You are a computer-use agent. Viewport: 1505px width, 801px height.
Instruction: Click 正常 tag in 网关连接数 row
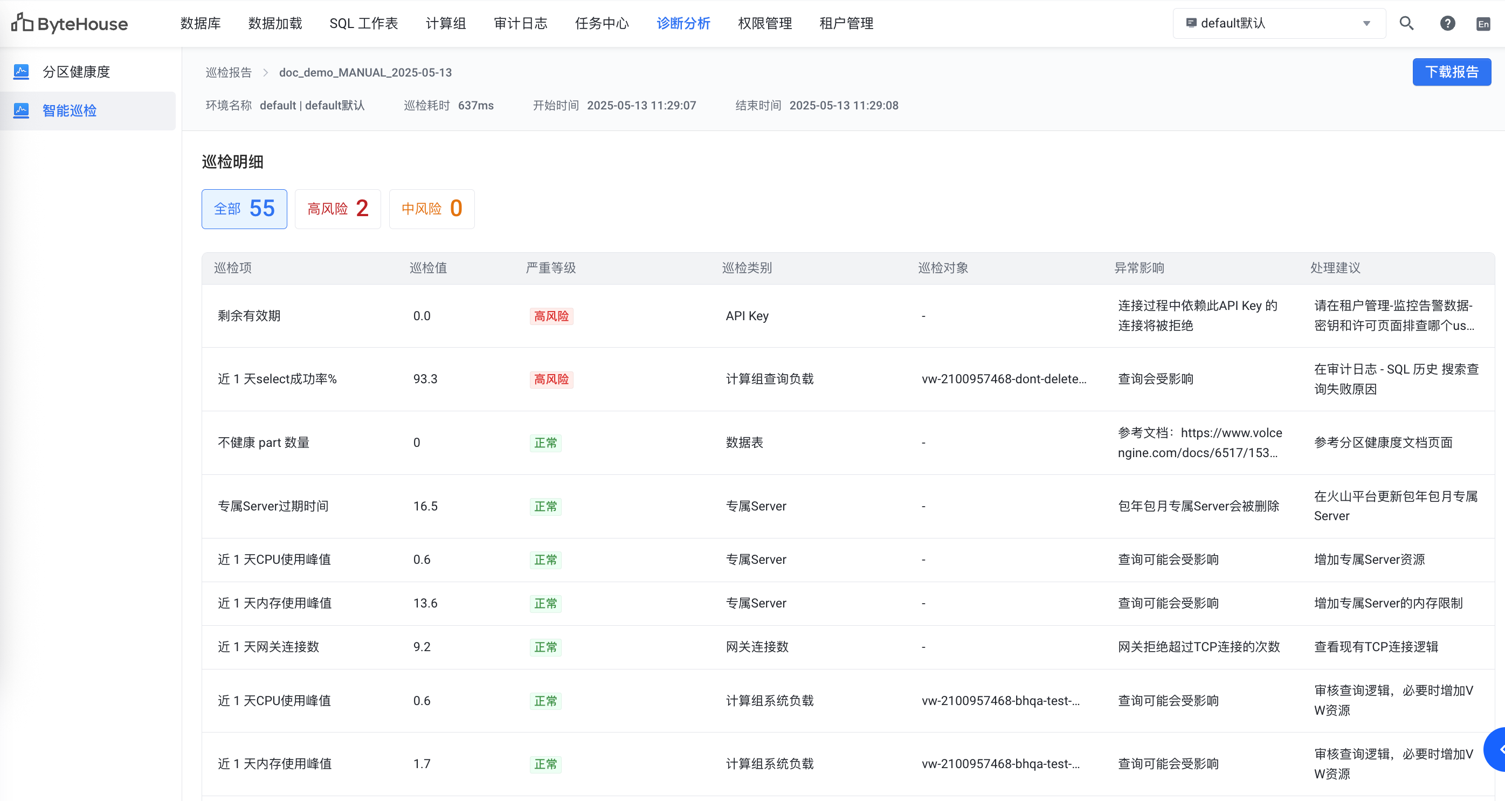pos(546,647)
